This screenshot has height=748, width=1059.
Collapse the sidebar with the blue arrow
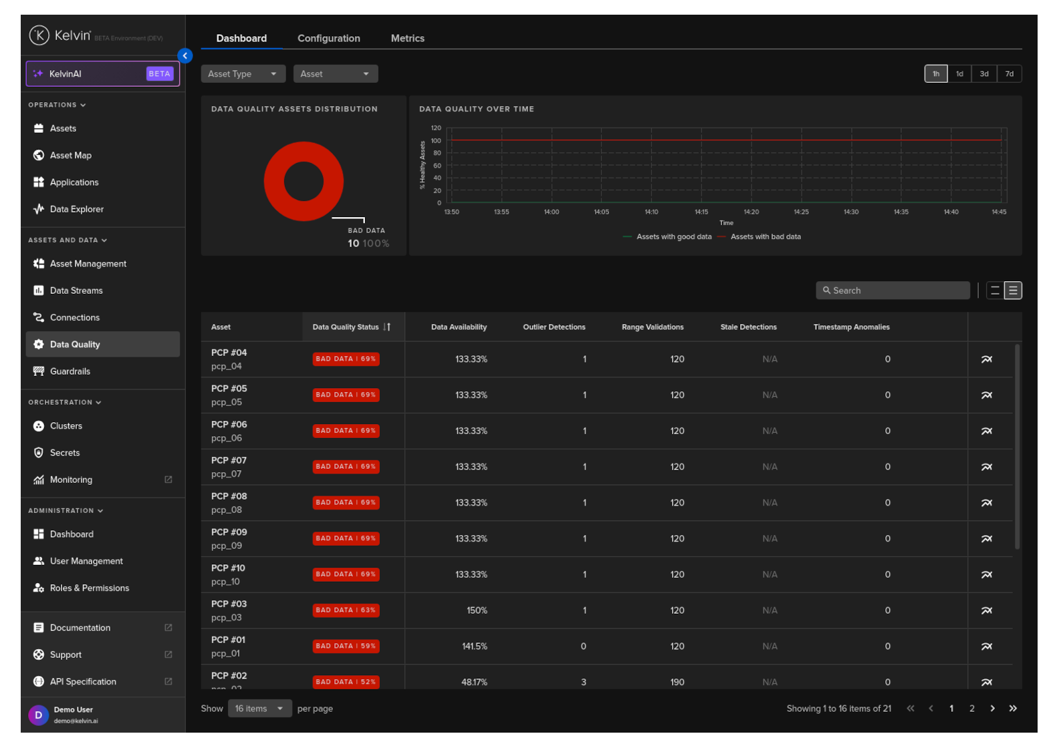click(x=185, y=56)
